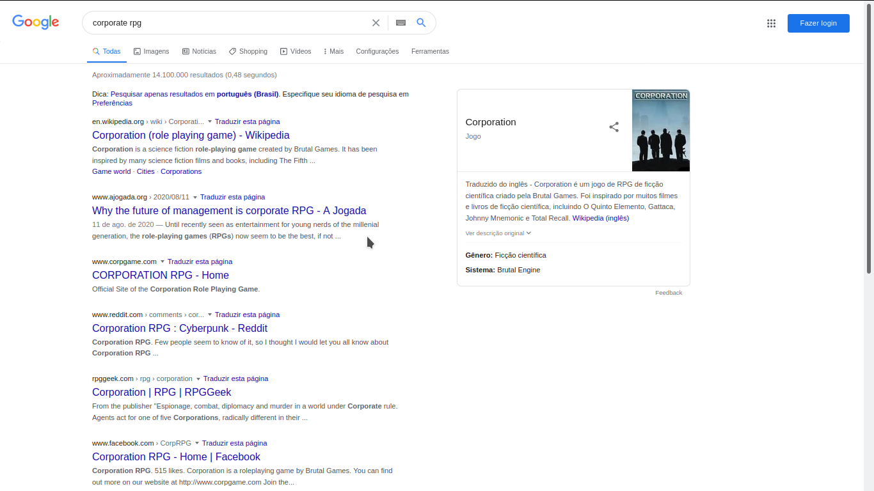Open Ferramentas options
The width and height of the screenshot is (874, 491).
pyautogui.click(x=430, y=51)
